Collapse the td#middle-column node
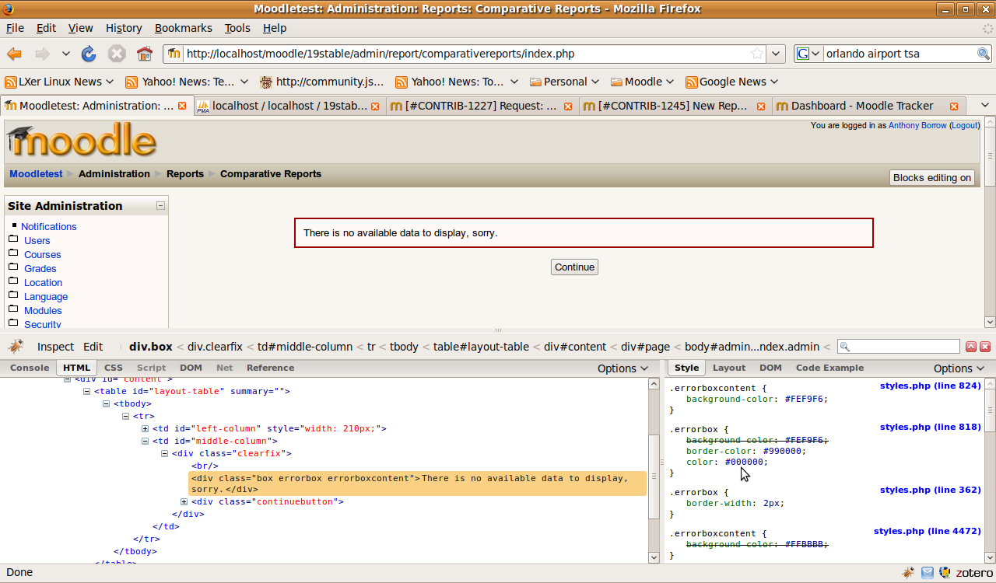The height and width of the screenshot is (583, 996). [x=146, y=442]
